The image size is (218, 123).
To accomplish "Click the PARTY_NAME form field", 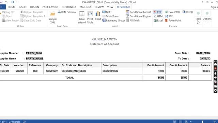I will 35,58.
